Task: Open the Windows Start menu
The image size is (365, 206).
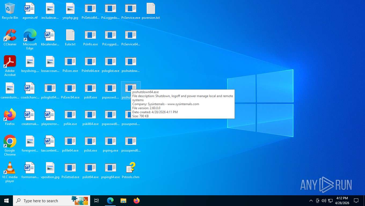Action: coord(6,201)
